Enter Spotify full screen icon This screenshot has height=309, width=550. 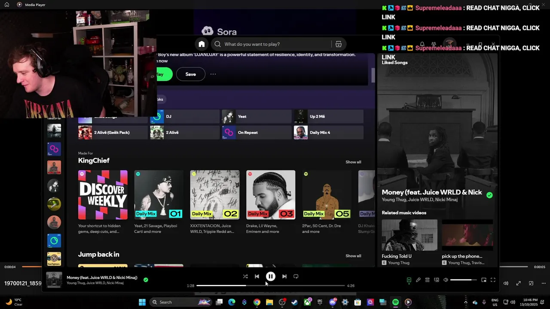coord(493,280)
